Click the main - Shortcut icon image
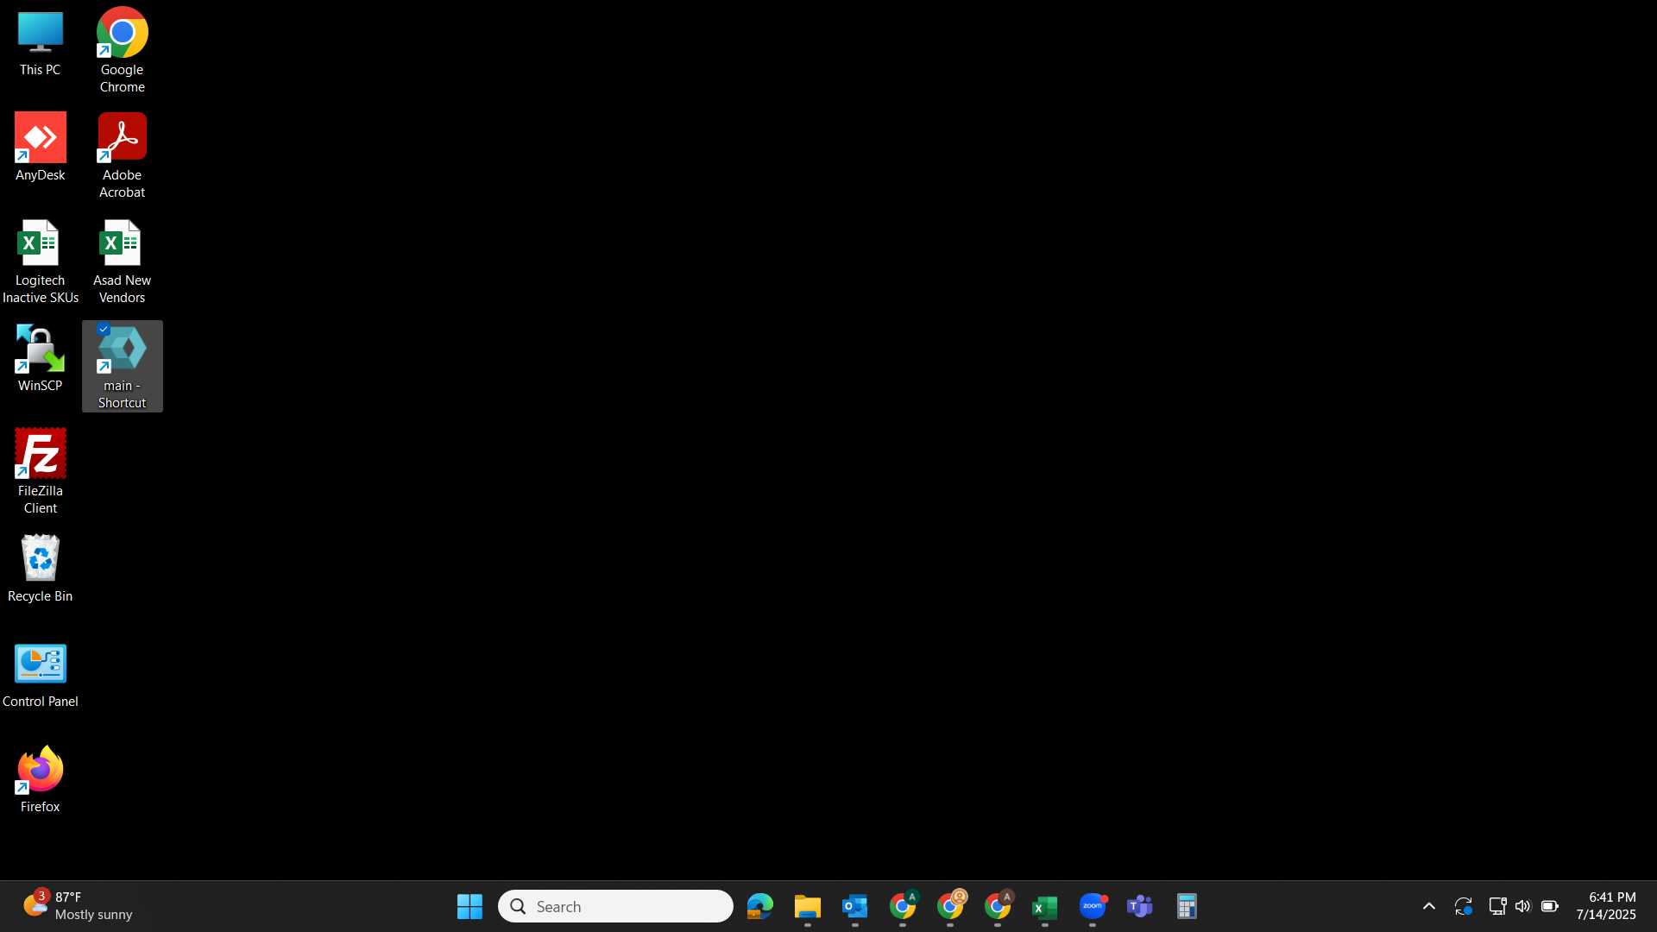1657x932 pixels. point(122,349)
